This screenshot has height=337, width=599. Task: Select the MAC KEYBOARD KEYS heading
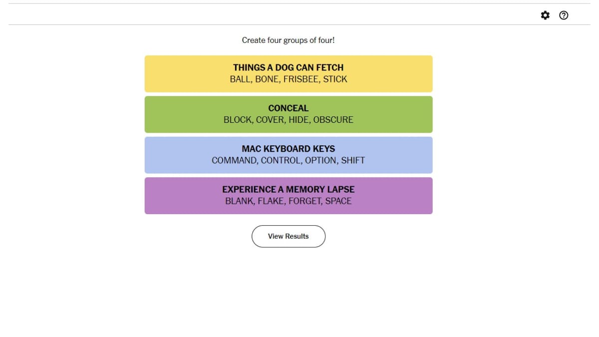(x=288, y=149)
